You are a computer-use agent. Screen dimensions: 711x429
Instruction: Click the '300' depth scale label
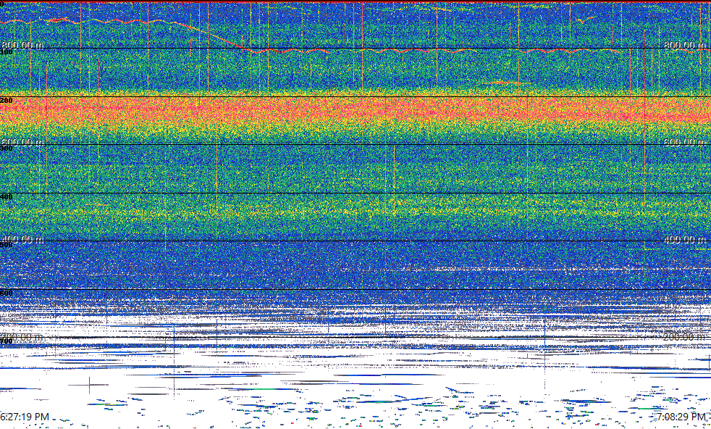(x=7, y=149)
